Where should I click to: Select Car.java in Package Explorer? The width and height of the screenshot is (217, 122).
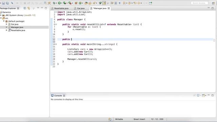[x=15, y=24]
